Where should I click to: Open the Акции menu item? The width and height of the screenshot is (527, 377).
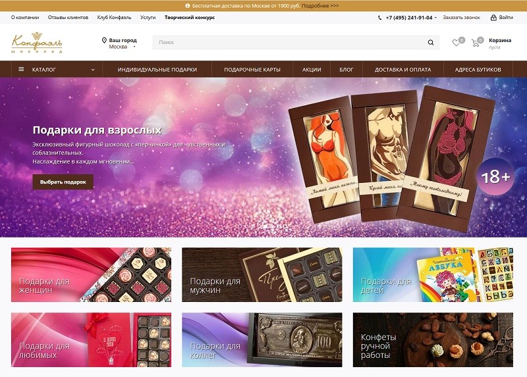point(312,70)
